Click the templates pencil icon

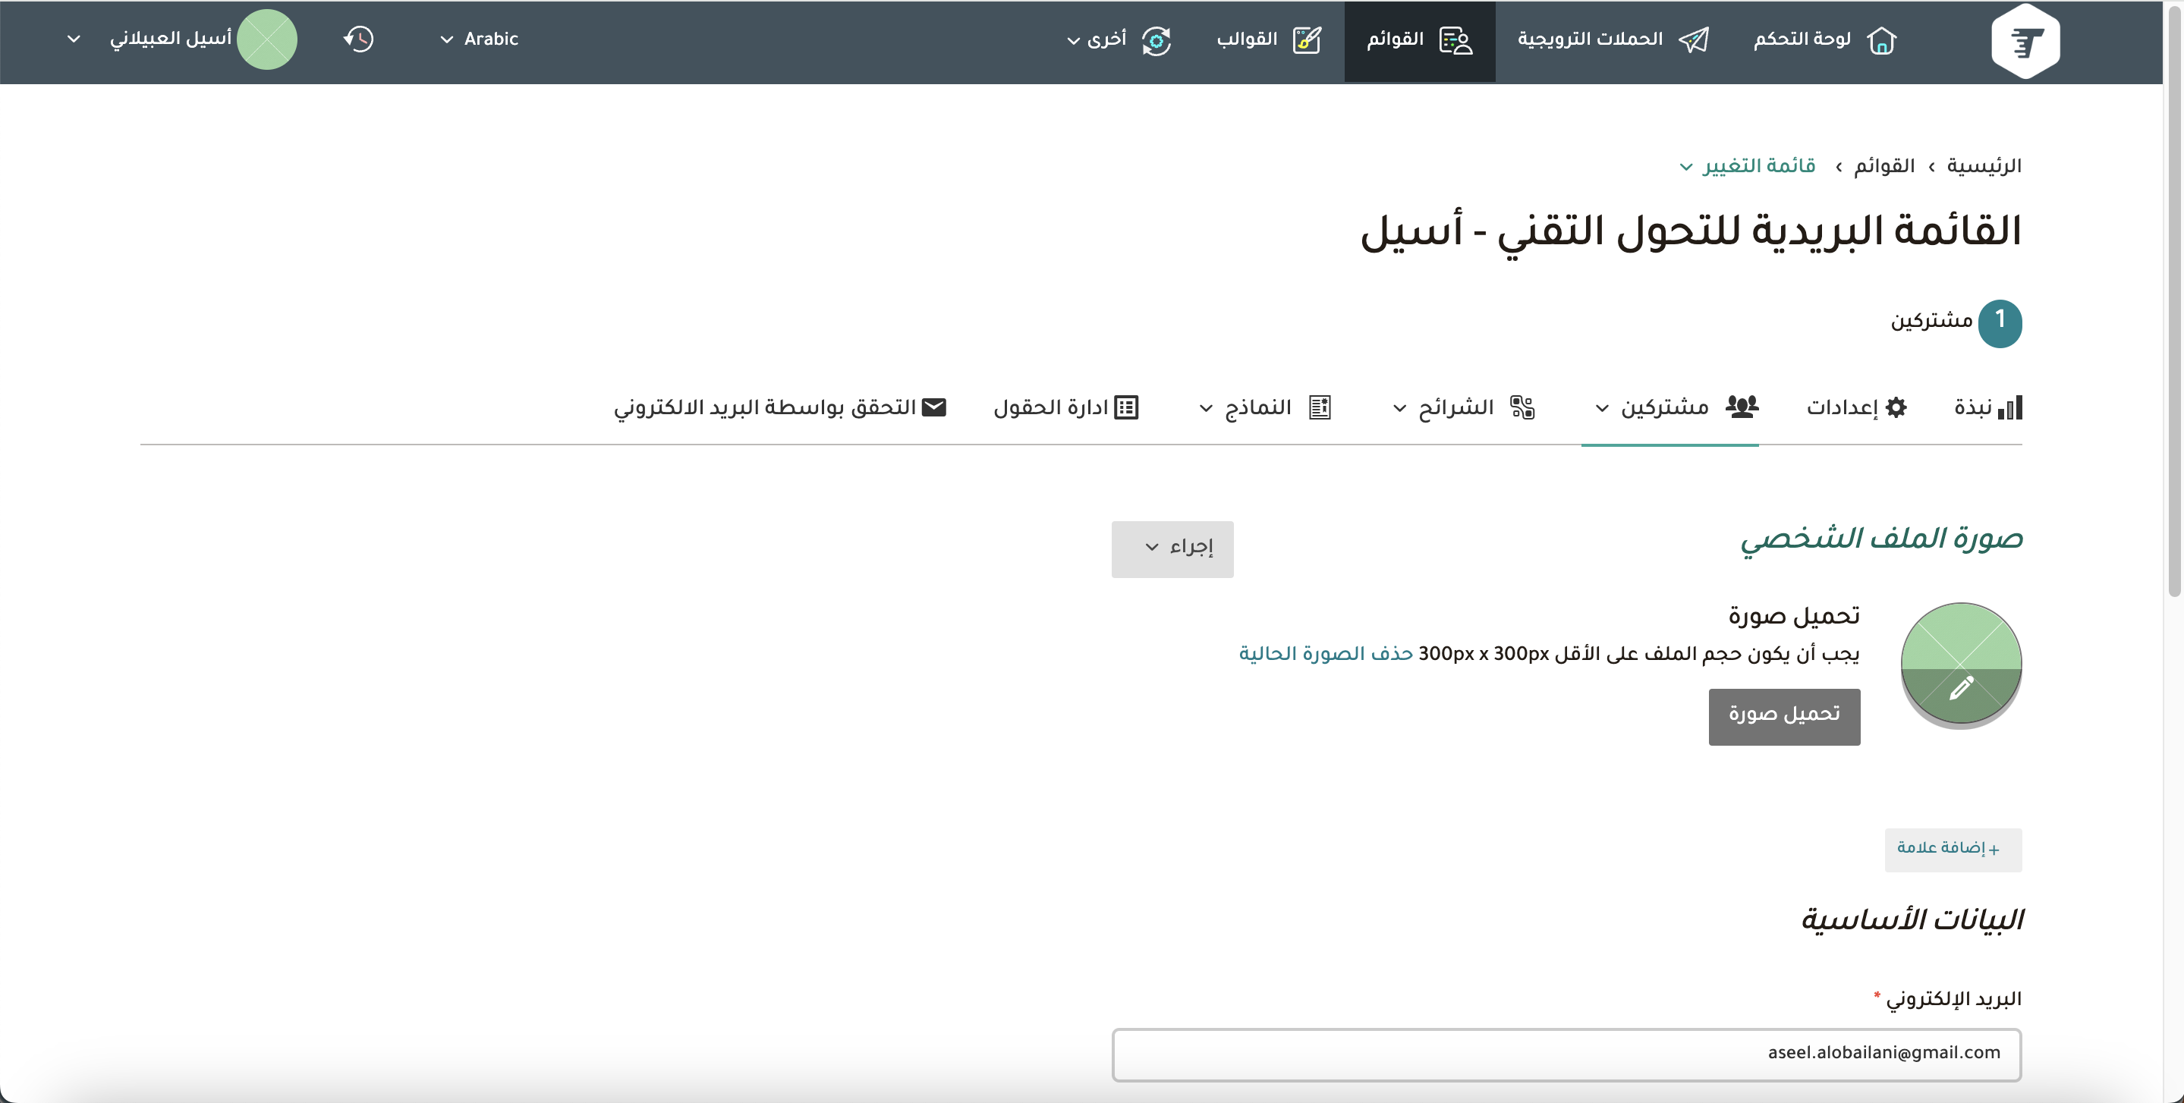pyautogui.click(x=1307, y=40)
